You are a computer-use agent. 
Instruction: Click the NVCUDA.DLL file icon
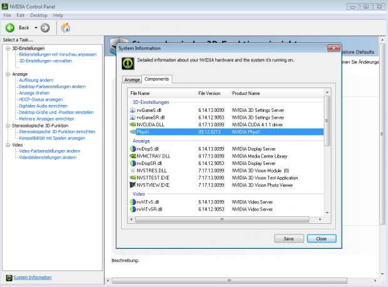point(132,124)
